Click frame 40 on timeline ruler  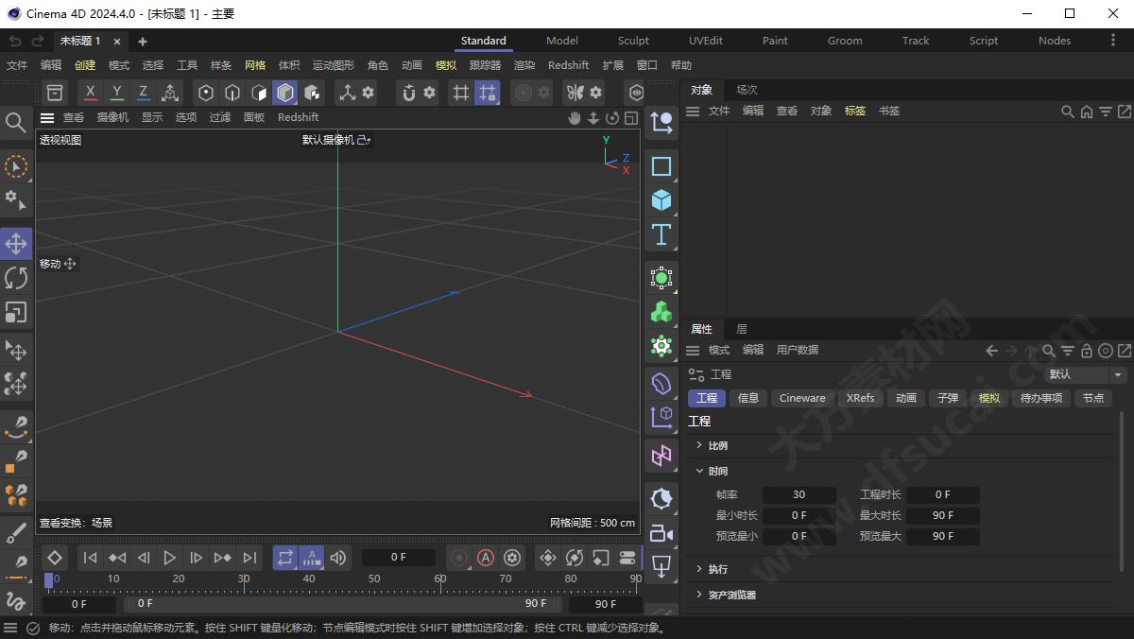(309, 579)
